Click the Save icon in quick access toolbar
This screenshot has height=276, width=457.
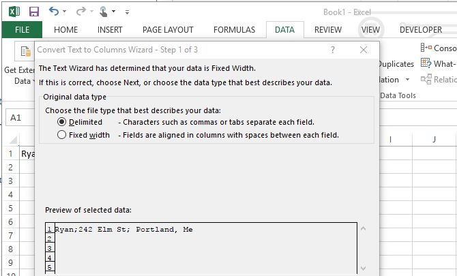[x=34, y=12]
